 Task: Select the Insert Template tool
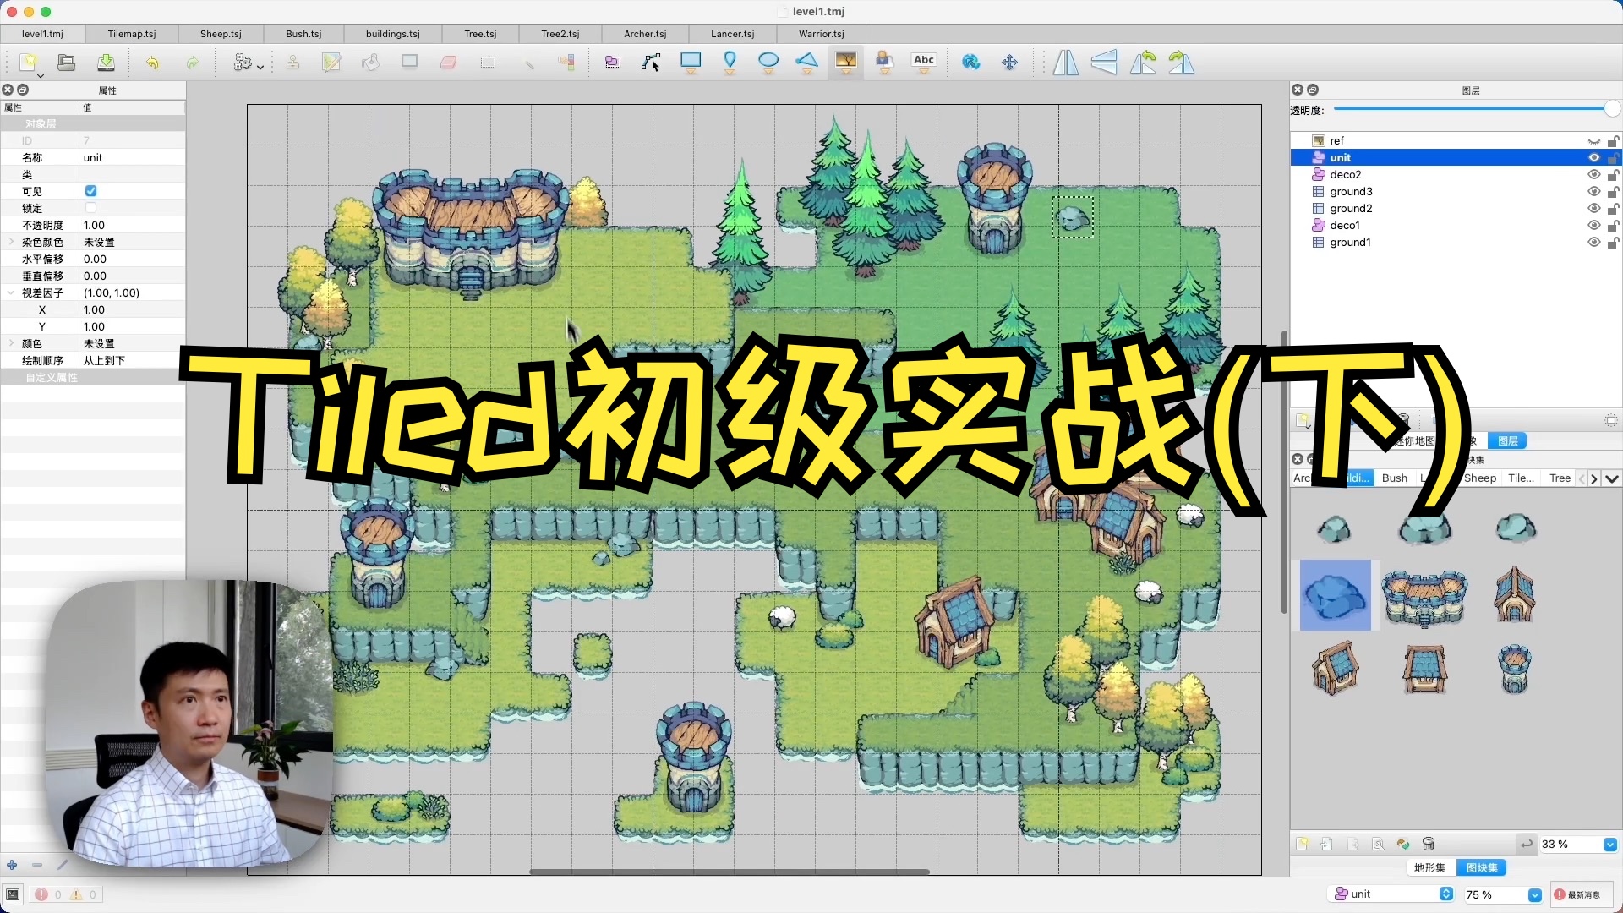884,62
